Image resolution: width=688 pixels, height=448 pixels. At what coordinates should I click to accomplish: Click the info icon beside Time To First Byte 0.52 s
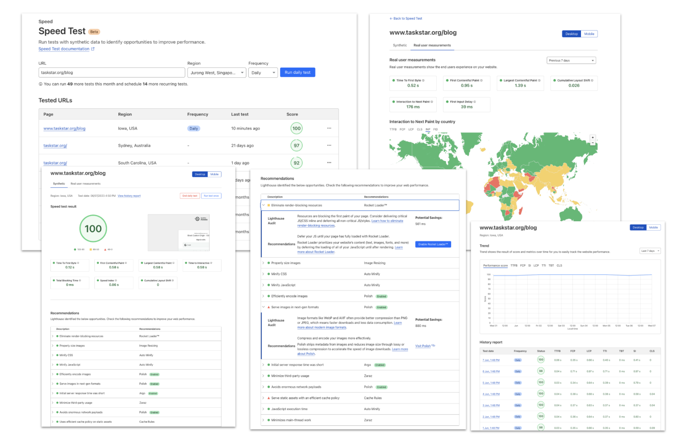[x=423, y=80]
